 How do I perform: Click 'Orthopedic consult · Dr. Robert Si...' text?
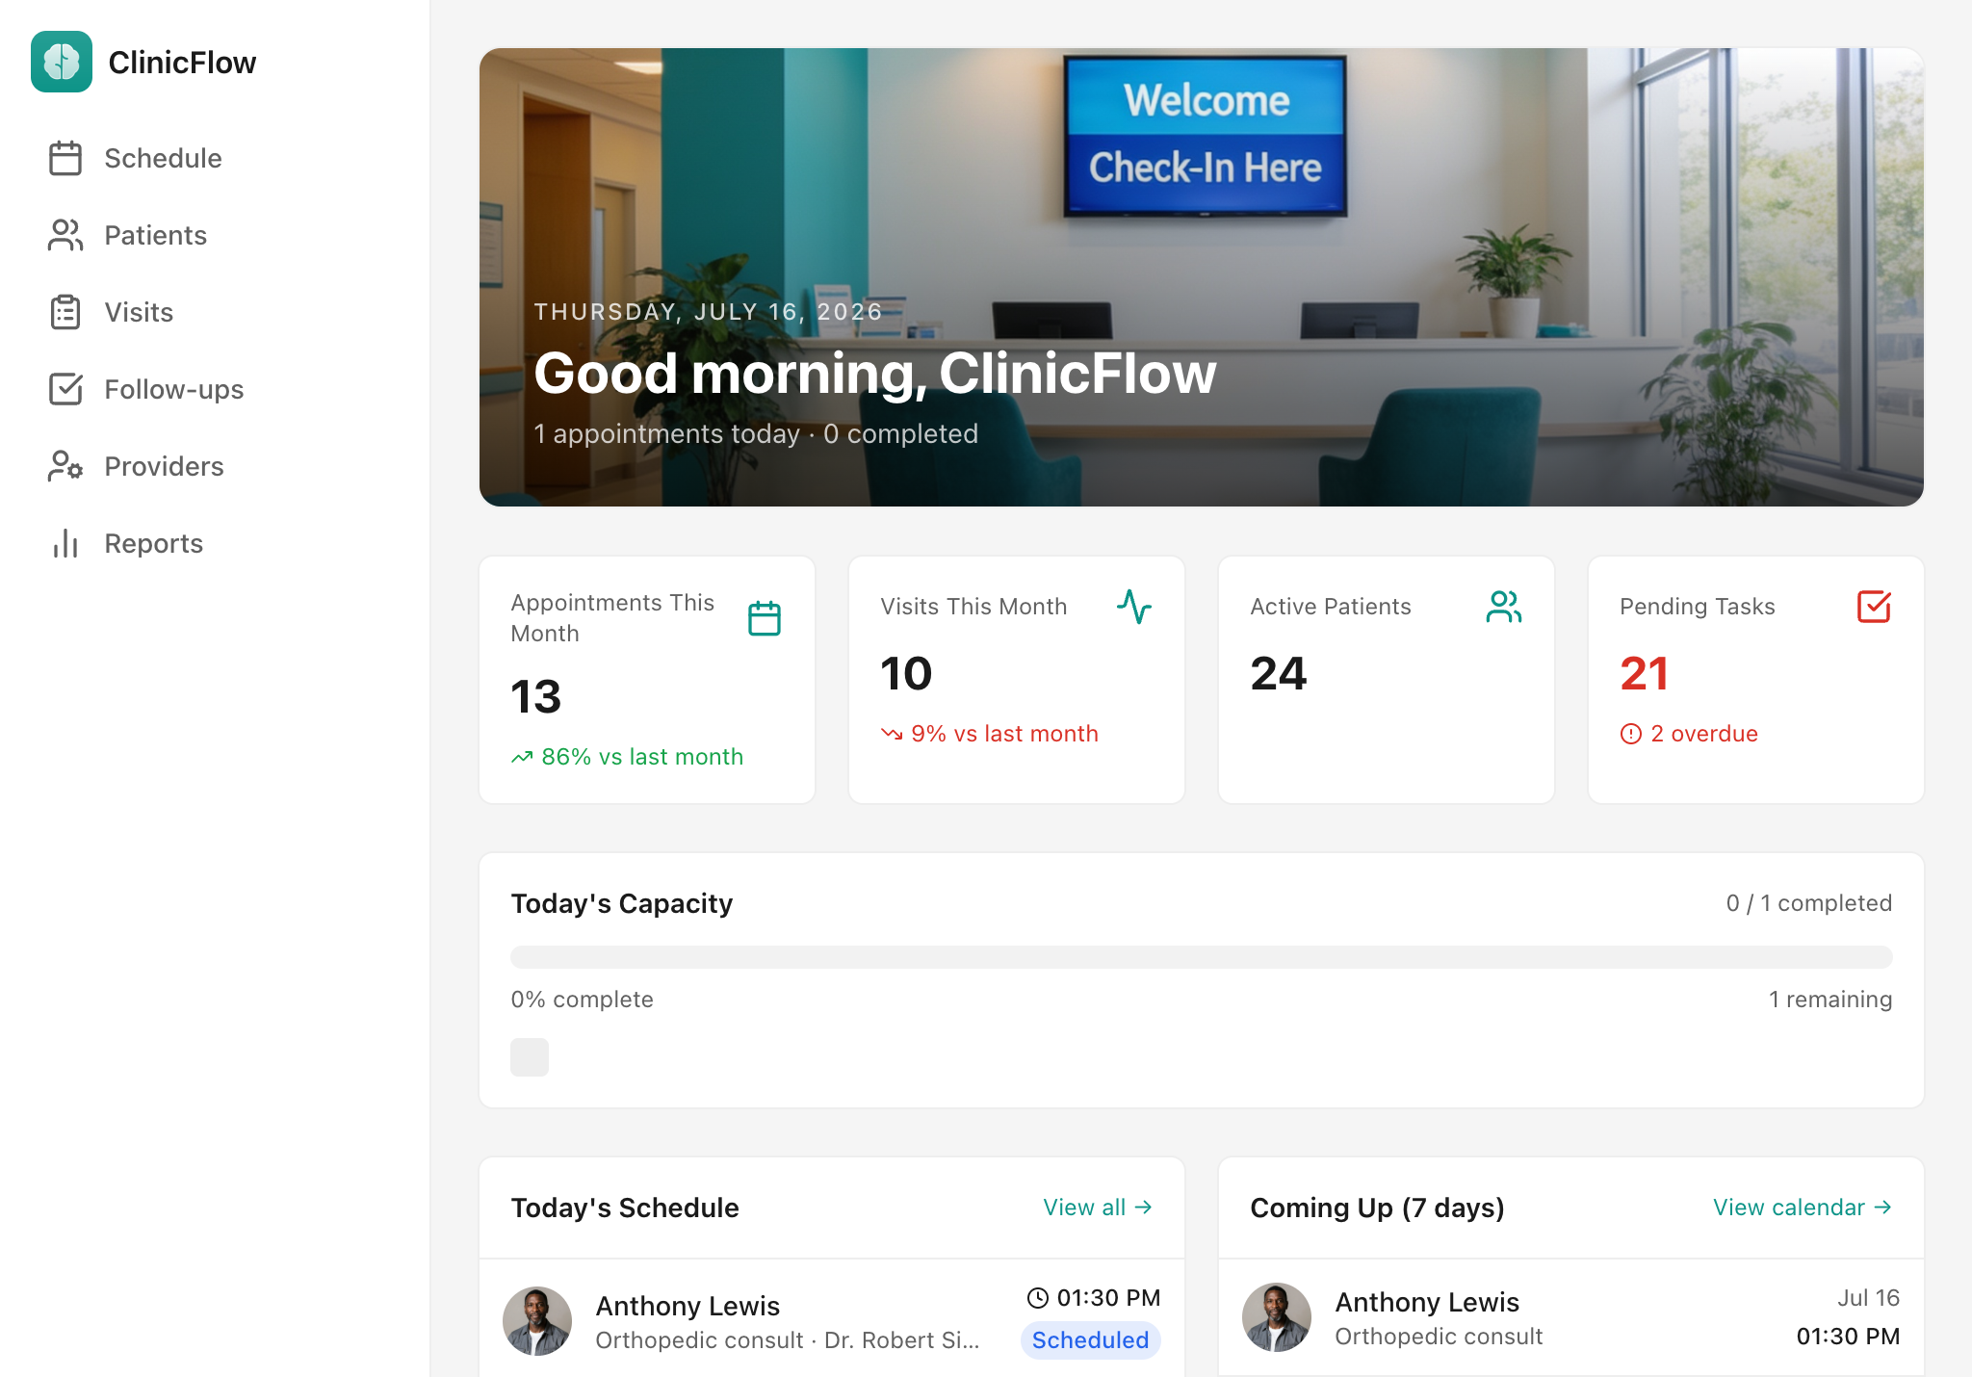[787, 1340]
